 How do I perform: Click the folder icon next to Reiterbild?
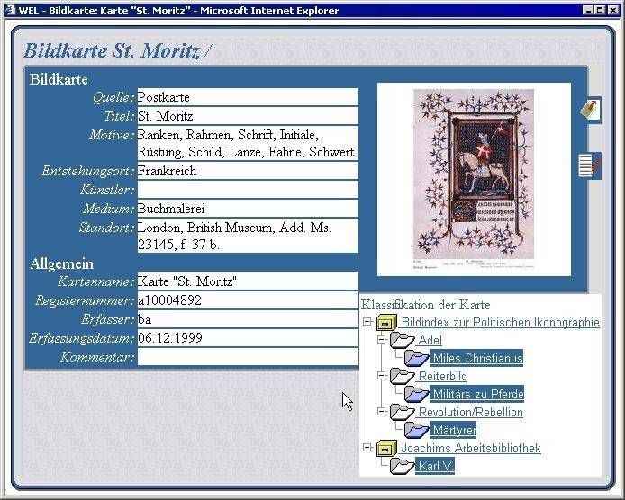pyautogui.click(x=402, y=376)
